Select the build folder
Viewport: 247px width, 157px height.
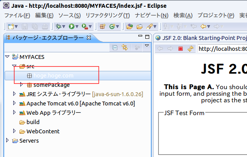coord(33,122)
